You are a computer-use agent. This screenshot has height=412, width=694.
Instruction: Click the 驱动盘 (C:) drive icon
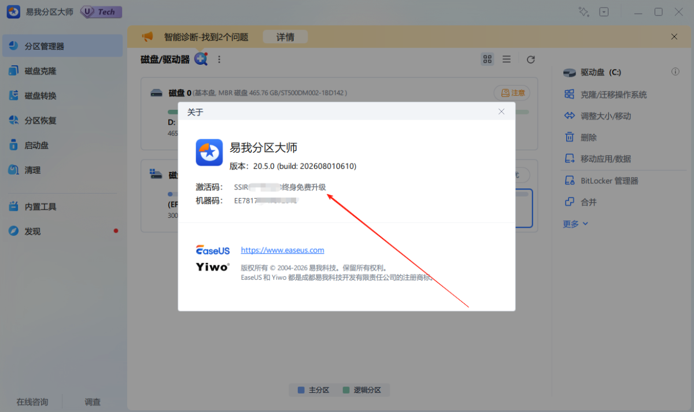pos(570,72)
